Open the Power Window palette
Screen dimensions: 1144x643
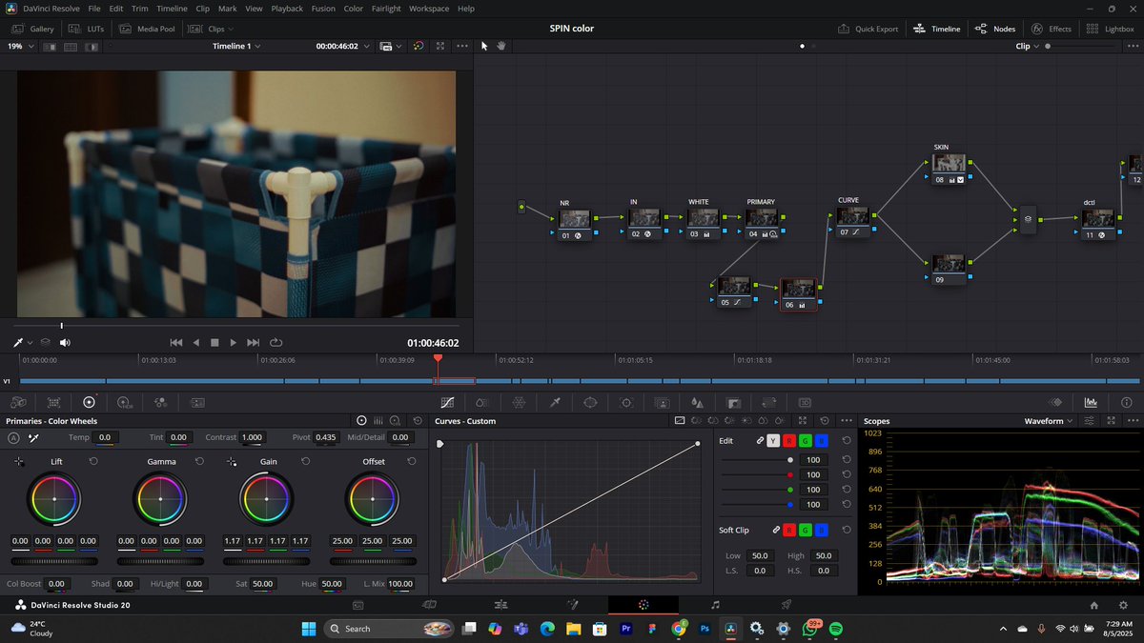(589, 402)
